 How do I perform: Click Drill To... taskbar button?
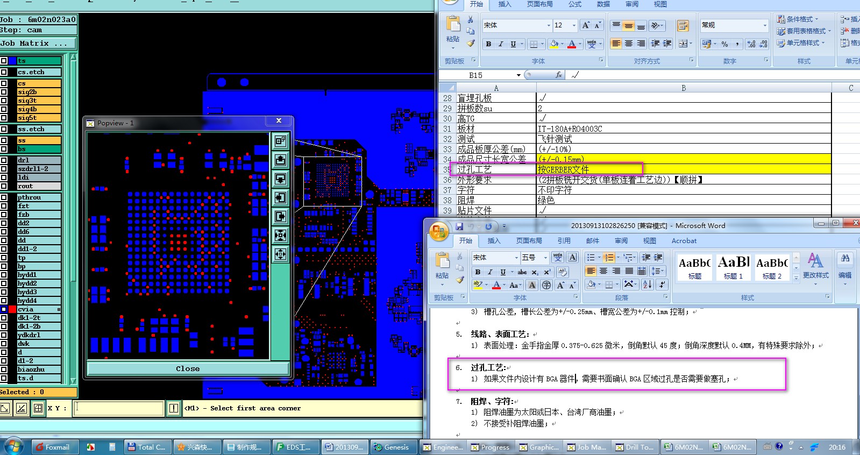634,447
